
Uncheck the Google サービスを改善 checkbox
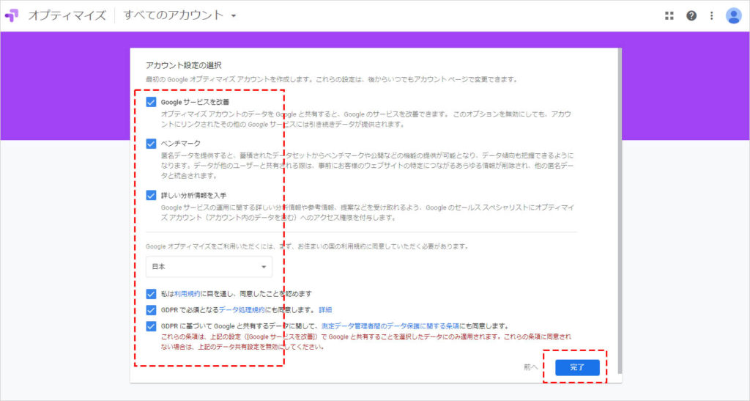(x=152, y=102)
